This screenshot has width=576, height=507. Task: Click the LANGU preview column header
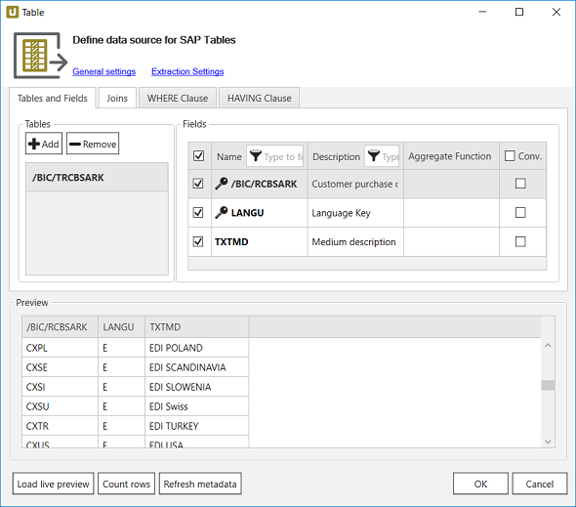122,327
